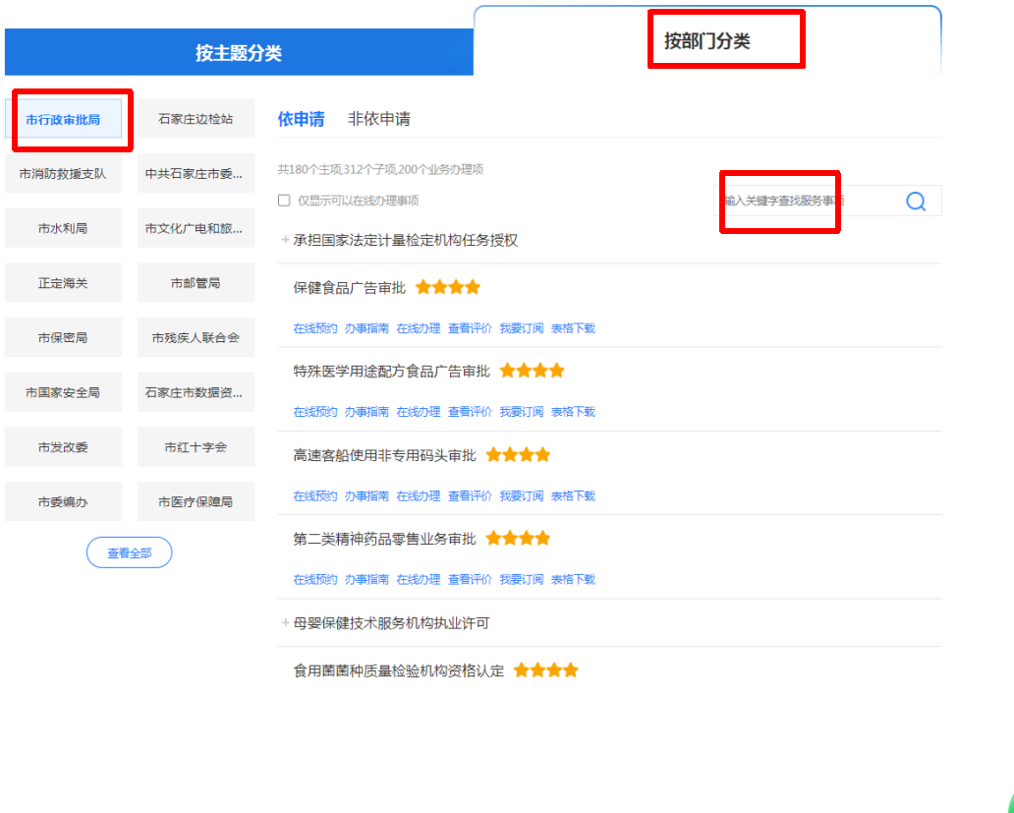
Task: Click star rating beside 保健食品广告审批
Action: (x=448, y=288)
